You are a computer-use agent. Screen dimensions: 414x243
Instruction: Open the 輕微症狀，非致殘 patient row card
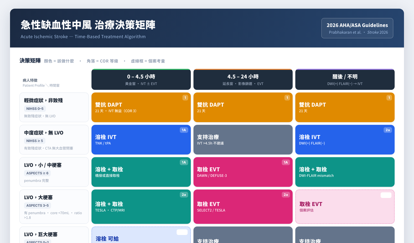click(54, 107)
